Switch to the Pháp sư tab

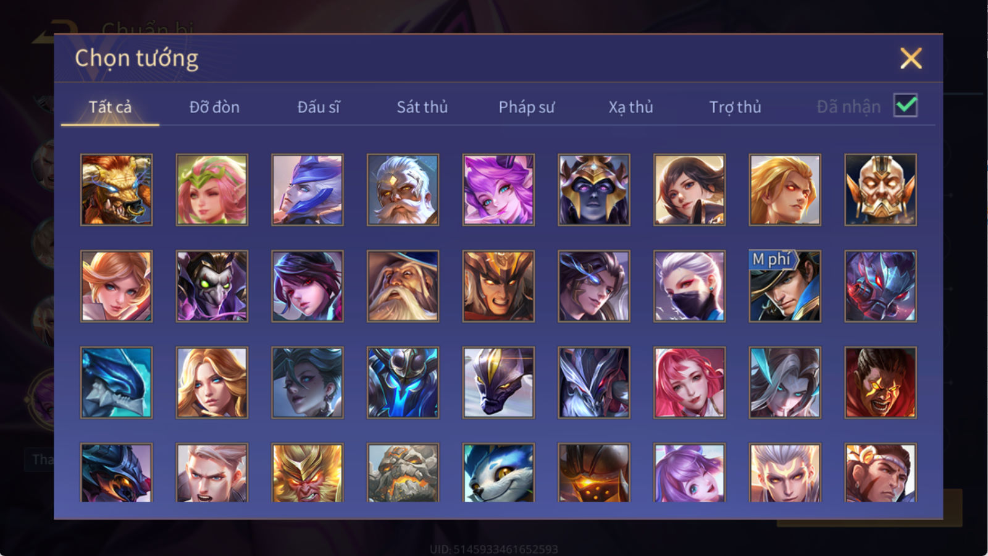[x=526, y=107]
